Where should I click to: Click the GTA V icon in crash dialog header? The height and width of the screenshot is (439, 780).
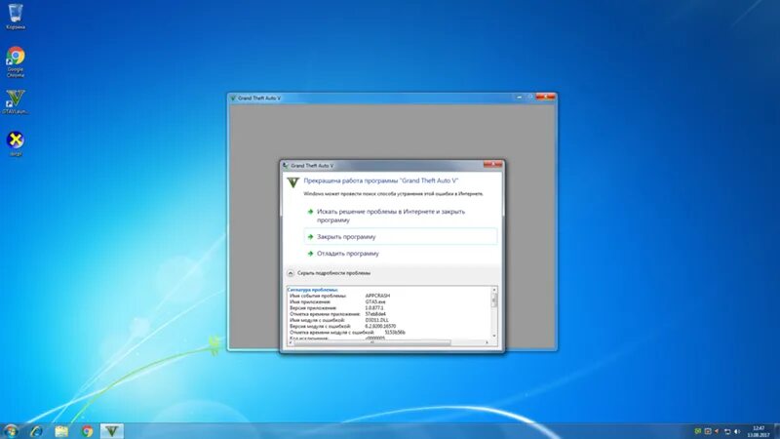(293, 182)
